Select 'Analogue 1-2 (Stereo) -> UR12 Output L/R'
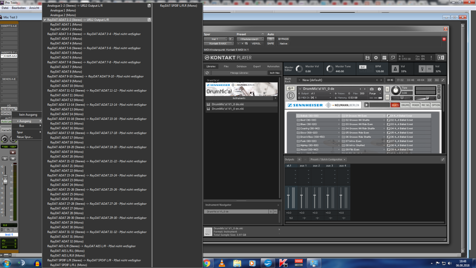 pyautogui.click(x=97, y=6)
